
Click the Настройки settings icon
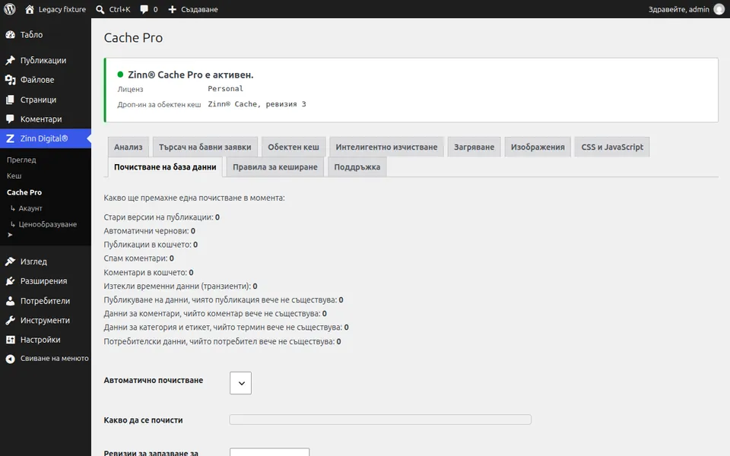pos(10,340)
